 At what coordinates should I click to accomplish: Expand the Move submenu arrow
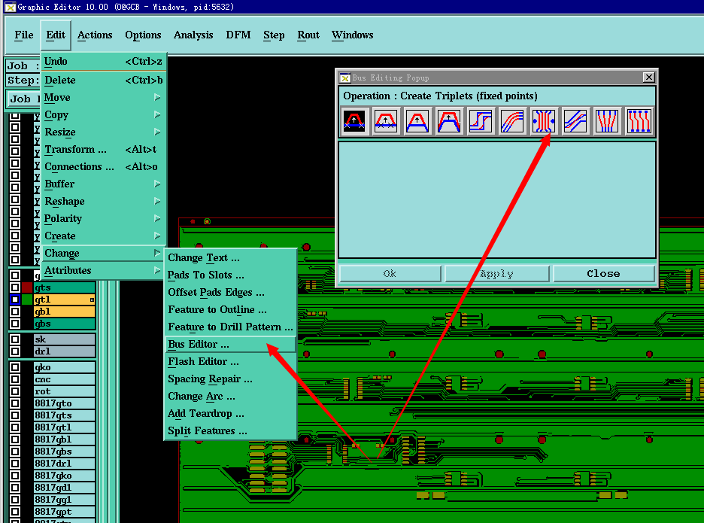click(x=157, y=97)
